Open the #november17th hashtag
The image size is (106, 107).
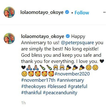click(38, 80)
